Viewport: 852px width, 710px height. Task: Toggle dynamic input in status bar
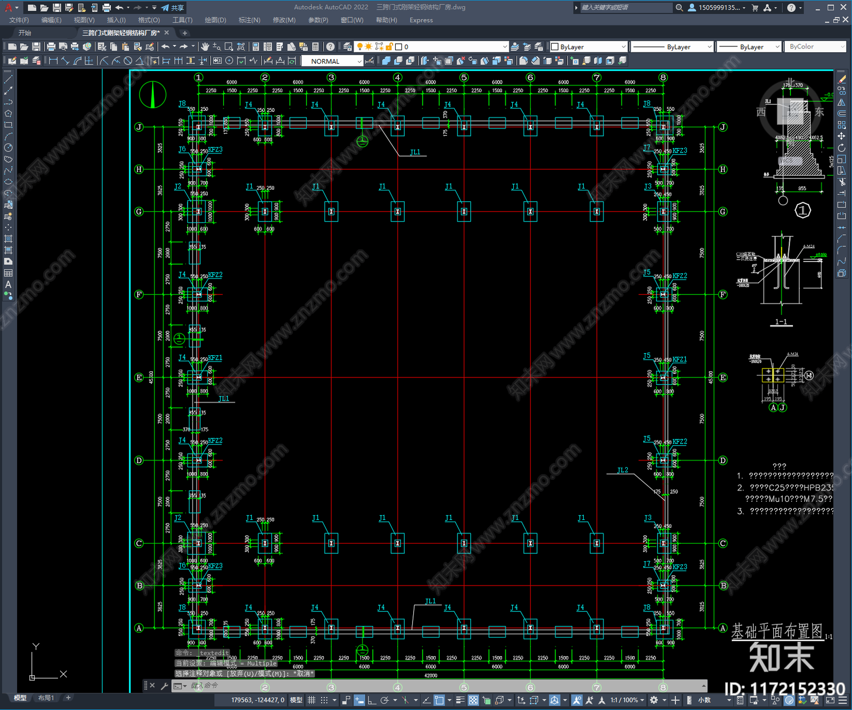pyautogui.click(x=359, y=700)
